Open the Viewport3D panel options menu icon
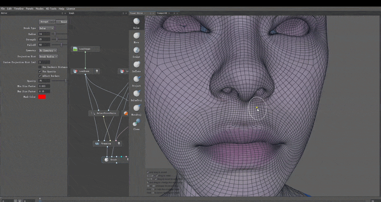The height and width of the screenshot is (202, 381). [x=174, y=13]
